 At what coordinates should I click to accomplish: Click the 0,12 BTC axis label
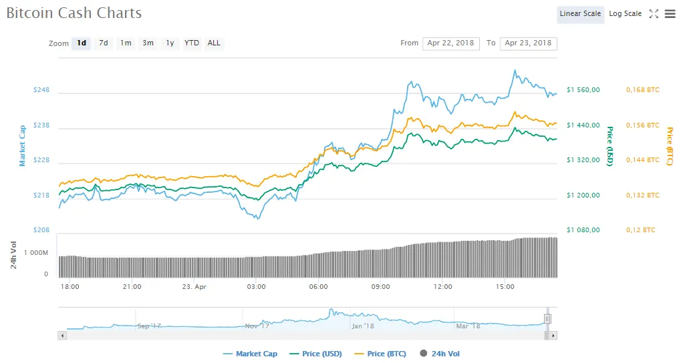click(641, 230)
